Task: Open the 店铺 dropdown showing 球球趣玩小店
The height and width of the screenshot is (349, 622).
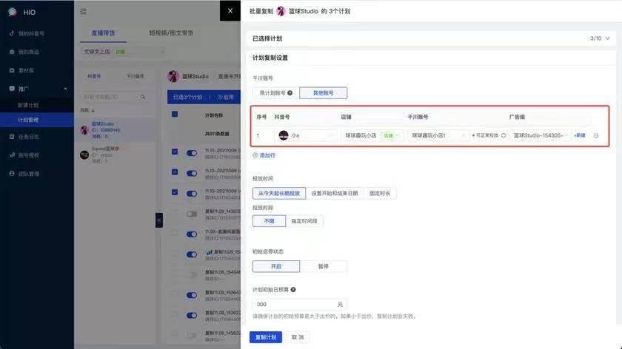Action: coord(372,135)
